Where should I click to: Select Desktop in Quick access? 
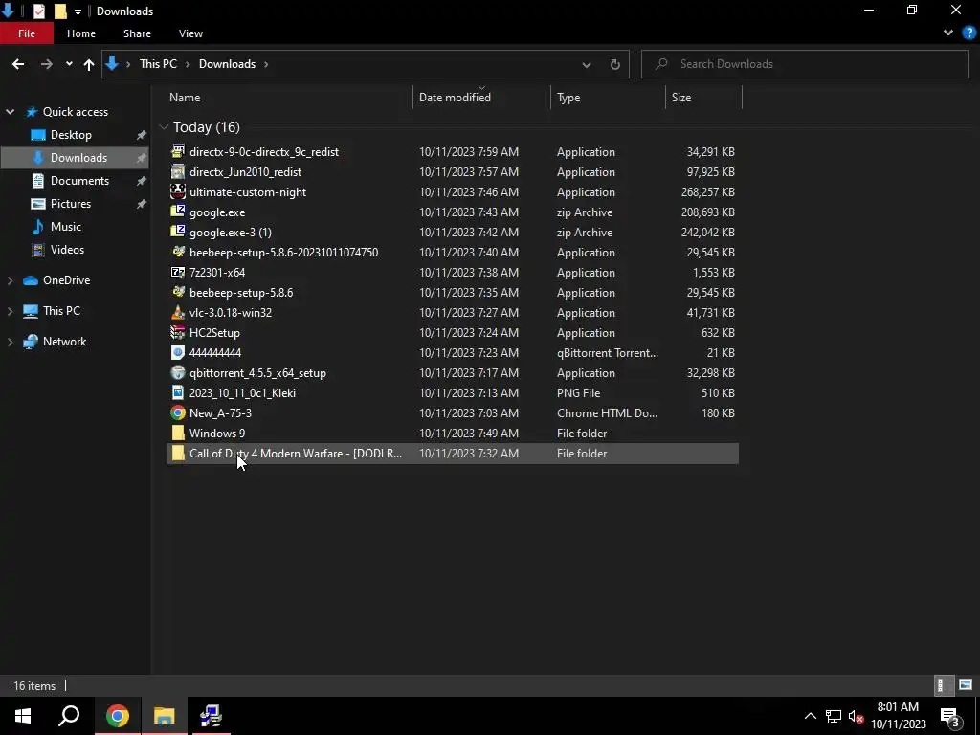[71, 135]
